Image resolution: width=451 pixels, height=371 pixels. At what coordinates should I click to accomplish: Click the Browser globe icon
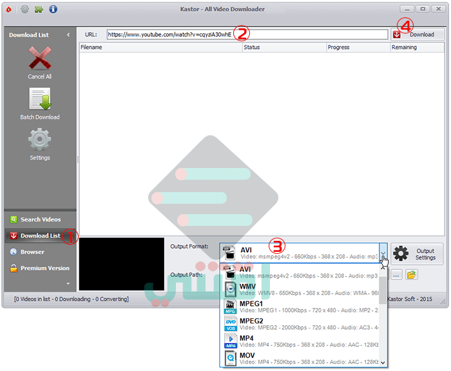[14, 252]
